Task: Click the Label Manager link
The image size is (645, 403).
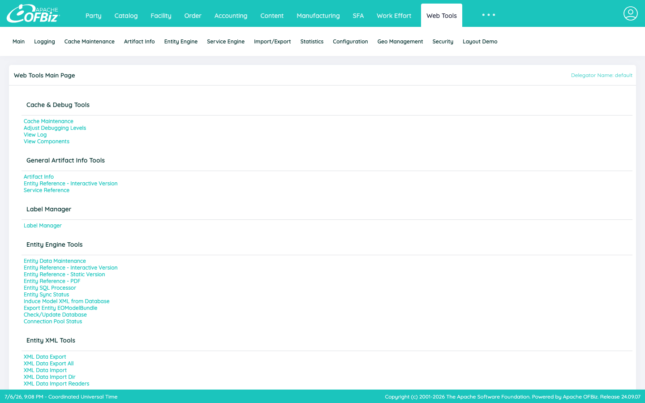Action: click(x=43, y=226)
